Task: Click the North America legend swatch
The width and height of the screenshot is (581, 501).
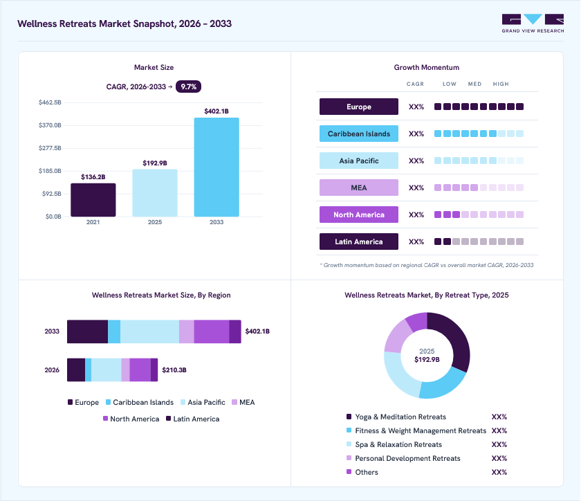Action: point(106,418)
